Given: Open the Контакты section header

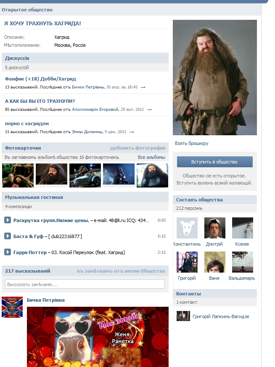Looking at the screenshot, I should pyautogui.click(x=188, y=294).
